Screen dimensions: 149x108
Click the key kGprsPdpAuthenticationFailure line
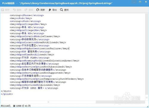tap(39, 48)
